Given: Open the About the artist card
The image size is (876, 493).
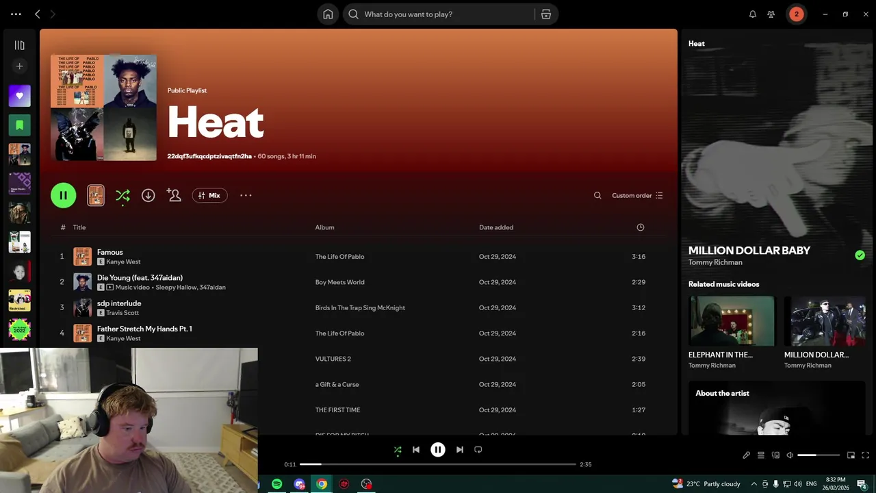Looking at the screenshot, I should pos(777,408).
